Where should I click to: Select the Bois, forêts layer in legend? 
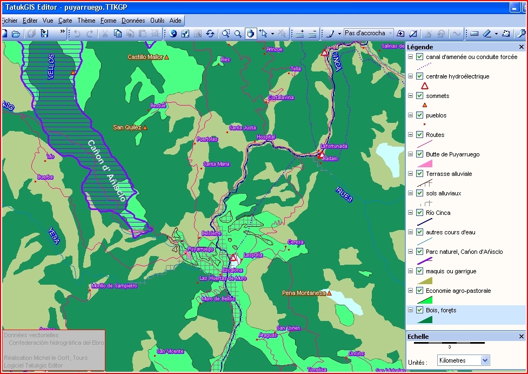(x=441, y=310)
